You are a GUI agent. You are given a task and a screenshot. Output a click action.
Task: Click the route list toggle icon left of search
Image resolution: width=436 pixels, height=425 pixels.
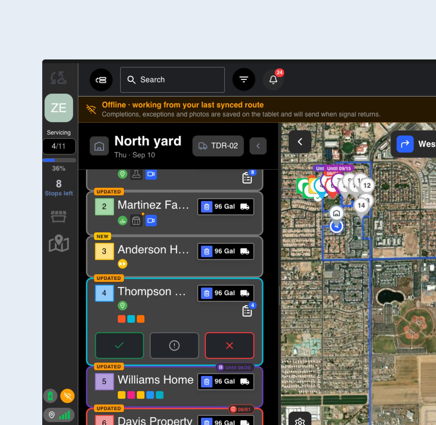point(101,80)
